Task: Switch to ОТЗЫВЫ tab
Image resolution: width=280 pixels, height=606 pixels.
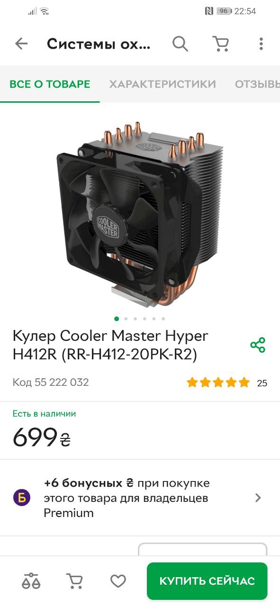Action: [x=257, y=84]
